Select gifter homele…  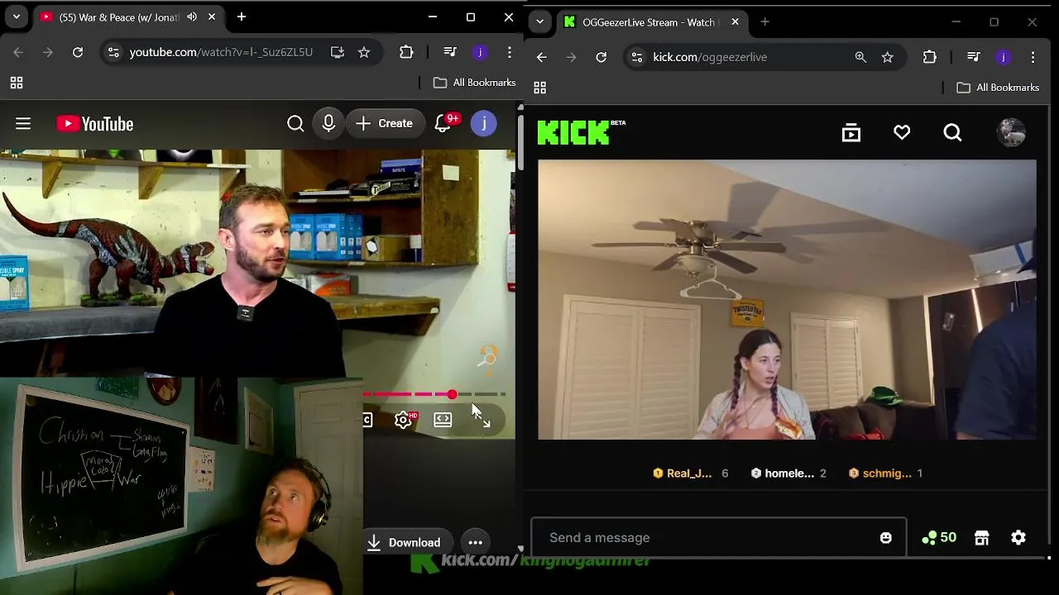788,474
